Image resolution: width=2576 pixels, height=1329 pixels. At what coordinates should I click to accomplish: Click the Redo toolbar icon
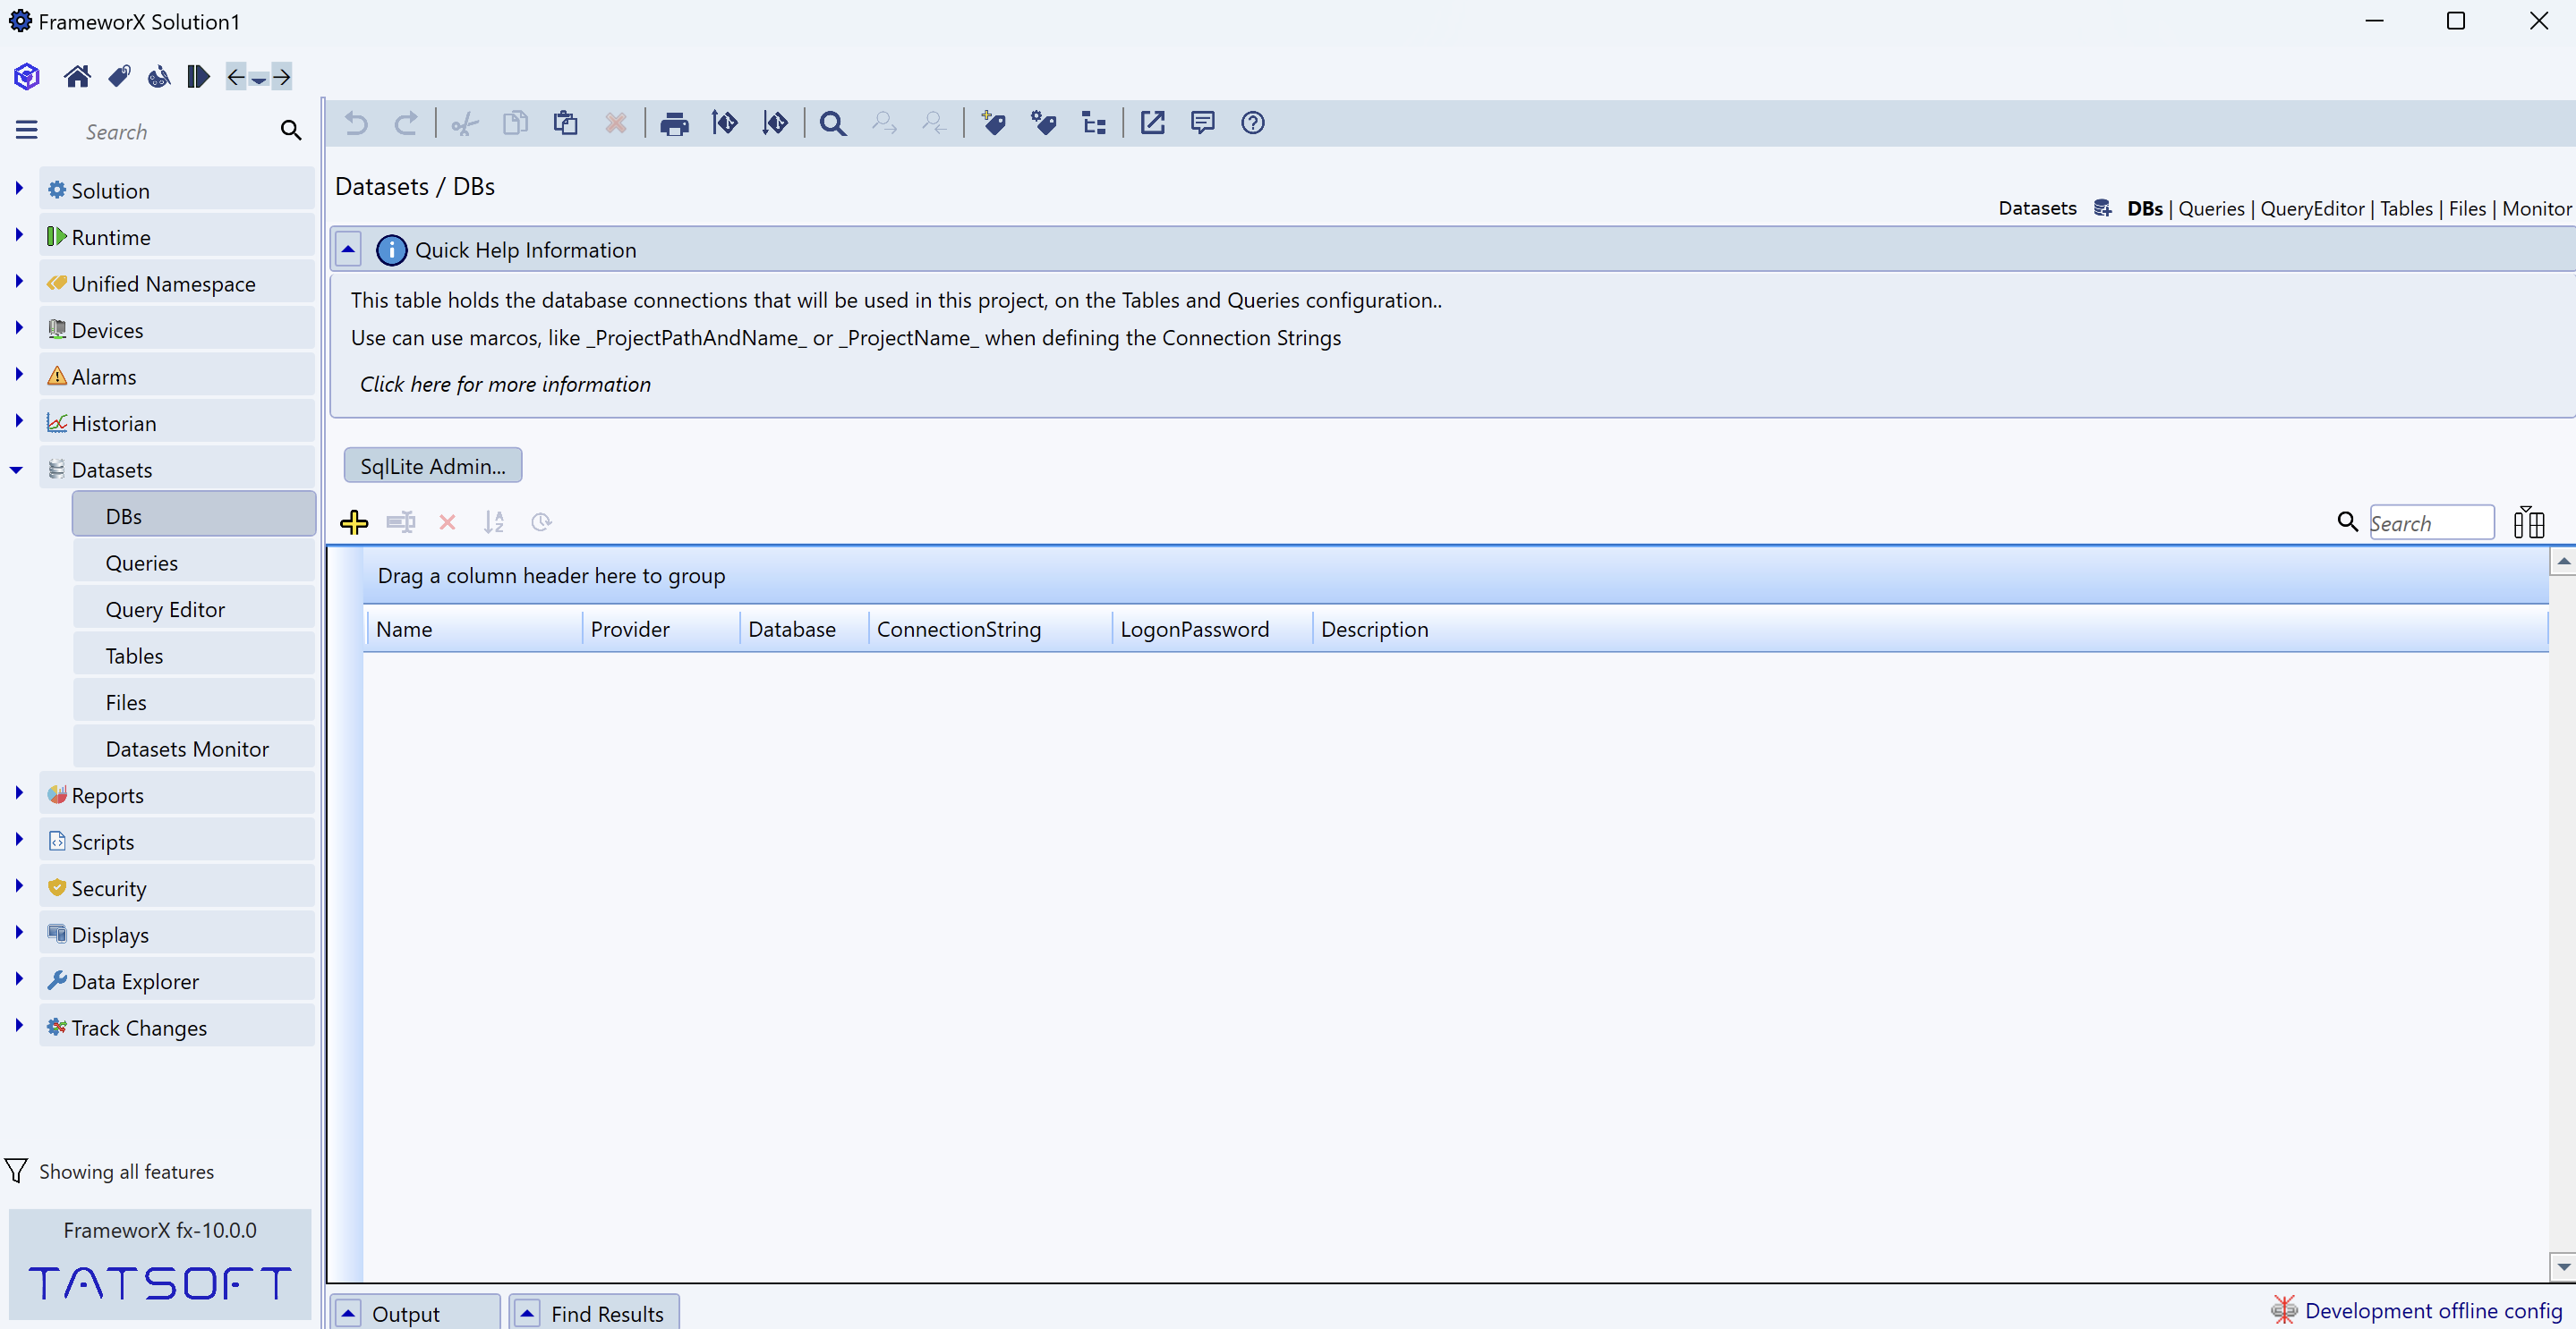coord(406,123)
